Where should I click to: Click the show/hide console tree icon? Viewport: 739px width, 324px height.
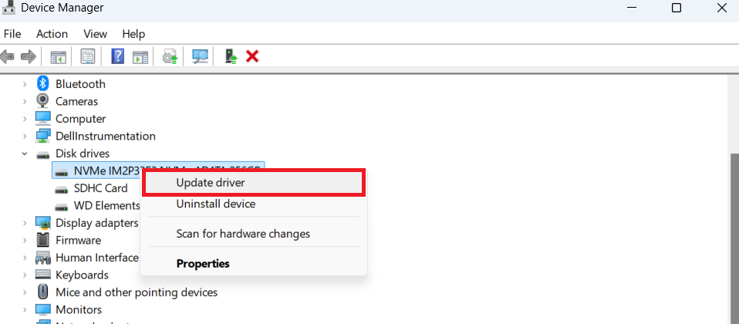(58, 56)
